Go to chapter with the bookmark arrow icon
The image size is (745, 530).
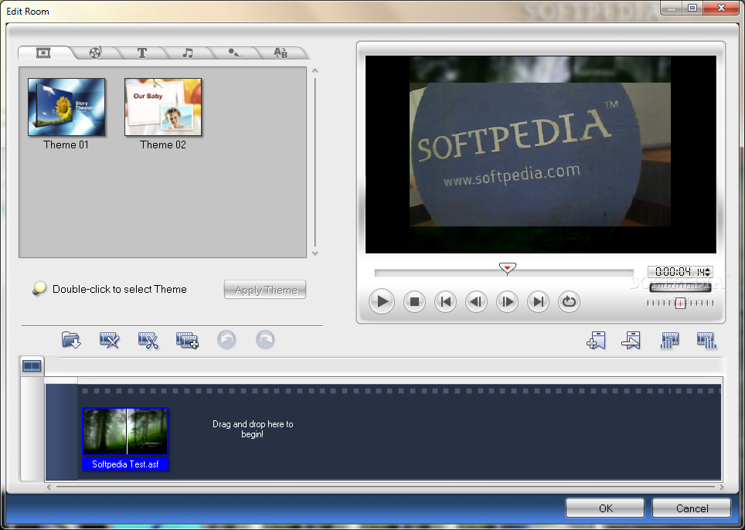click(631, 340)
